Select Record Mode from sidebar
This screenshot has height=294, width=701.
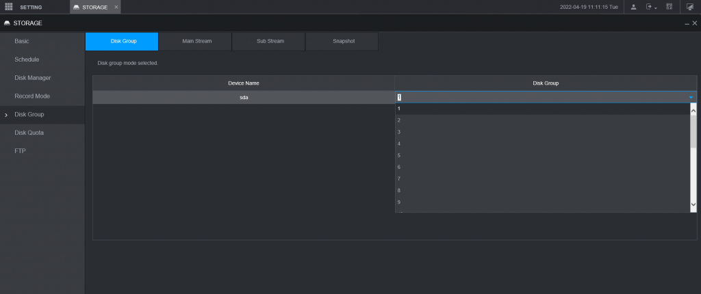point(32,96)
